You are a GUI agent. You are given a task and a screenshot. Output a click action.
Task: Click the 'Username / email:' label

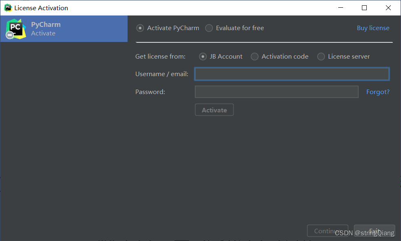click(162, 74)
